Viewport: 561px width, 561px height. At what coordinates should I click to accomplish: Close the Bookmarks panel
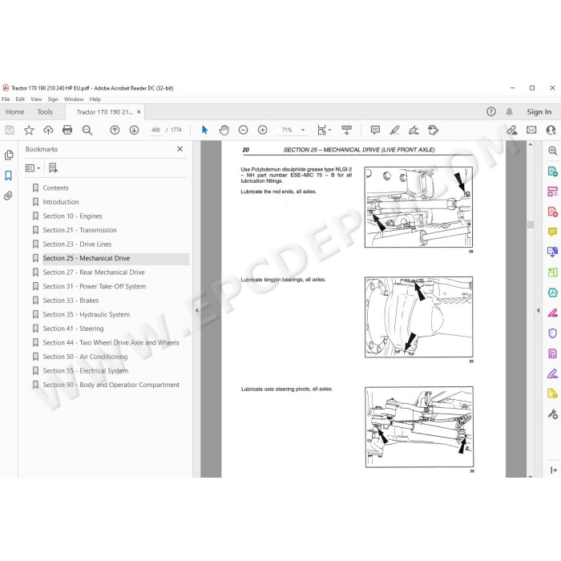(180, 149)
